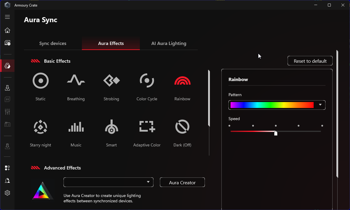This screenshot has height=210, width=350.
Task: Click the right-edge page scrollbar
Action: coord(337,114)
